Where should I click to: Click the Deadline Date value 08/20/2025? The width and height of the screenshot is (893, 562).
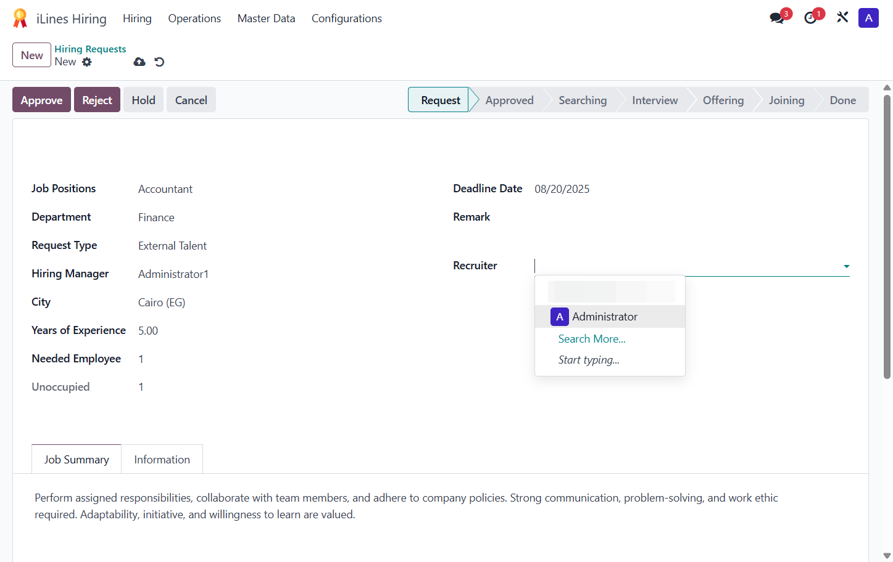(562, 189)
